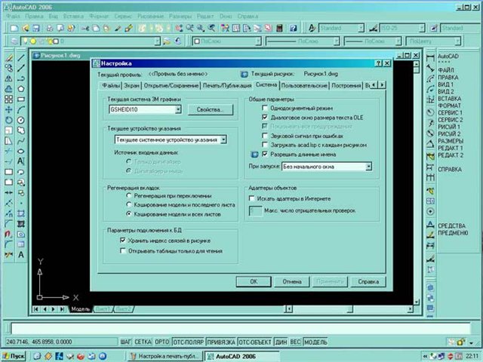The width and height of the screenshot is (483, 362).
Task: Open СЕРВИС 1 in the screen menu
Action: click(x=450, y=112)
